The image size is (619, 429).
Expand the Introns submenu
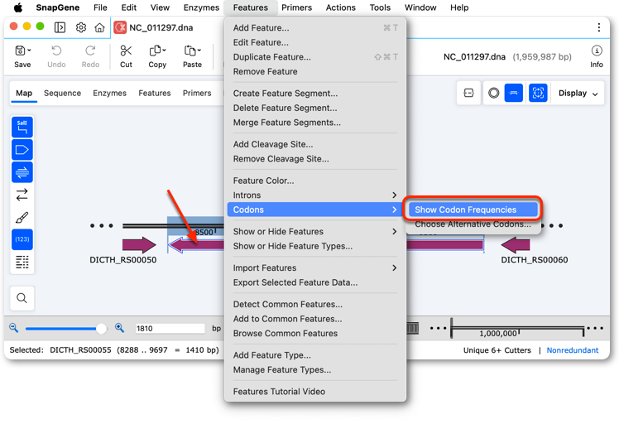pos(314,195)
